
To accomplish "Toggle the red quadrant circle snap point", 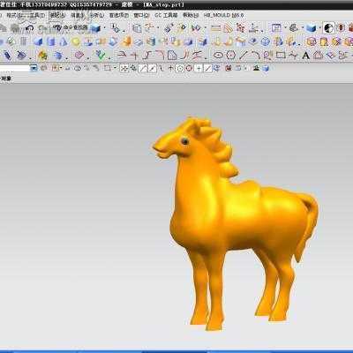I will pyautogui.click(x=189, y=69).
